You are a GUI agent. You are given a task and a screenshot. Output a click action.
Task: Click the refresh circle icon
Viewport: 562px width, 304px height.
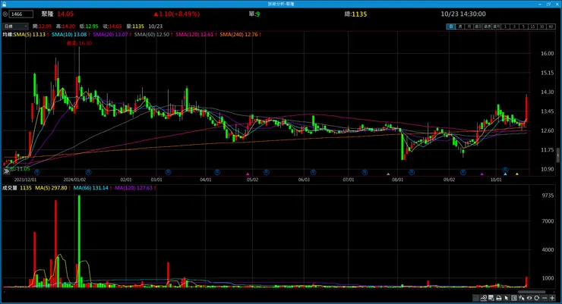tap(536, 298)
